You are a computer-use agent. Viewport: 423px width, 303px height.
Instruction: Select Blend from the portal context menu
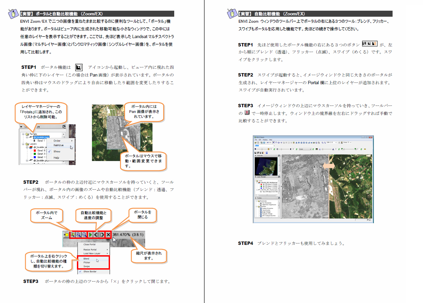(x=94, y=259)
